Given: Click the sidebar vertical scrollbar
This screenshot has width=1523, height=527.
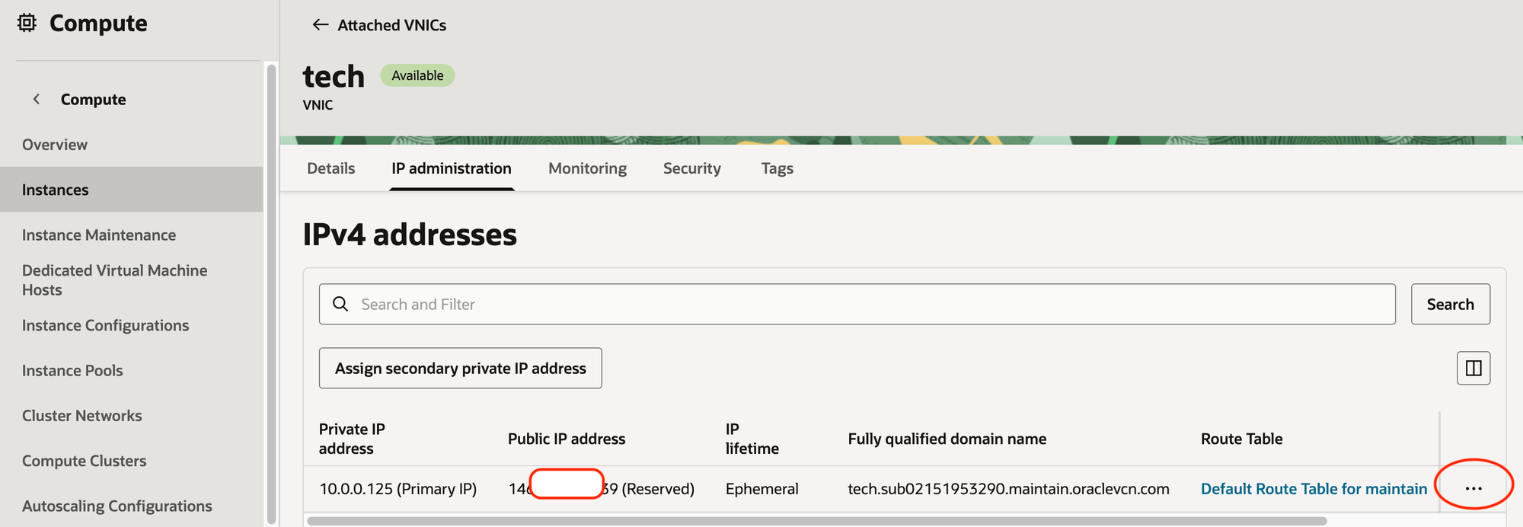Looking at the screenshot, I should [x=271, y=289].
